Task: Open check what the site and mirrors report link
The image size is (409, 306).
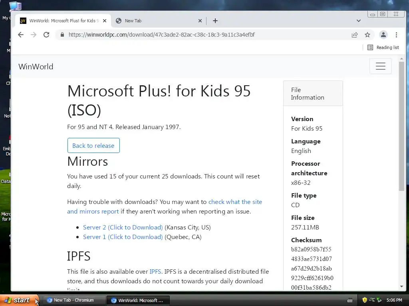Action: tap(165, 207)
